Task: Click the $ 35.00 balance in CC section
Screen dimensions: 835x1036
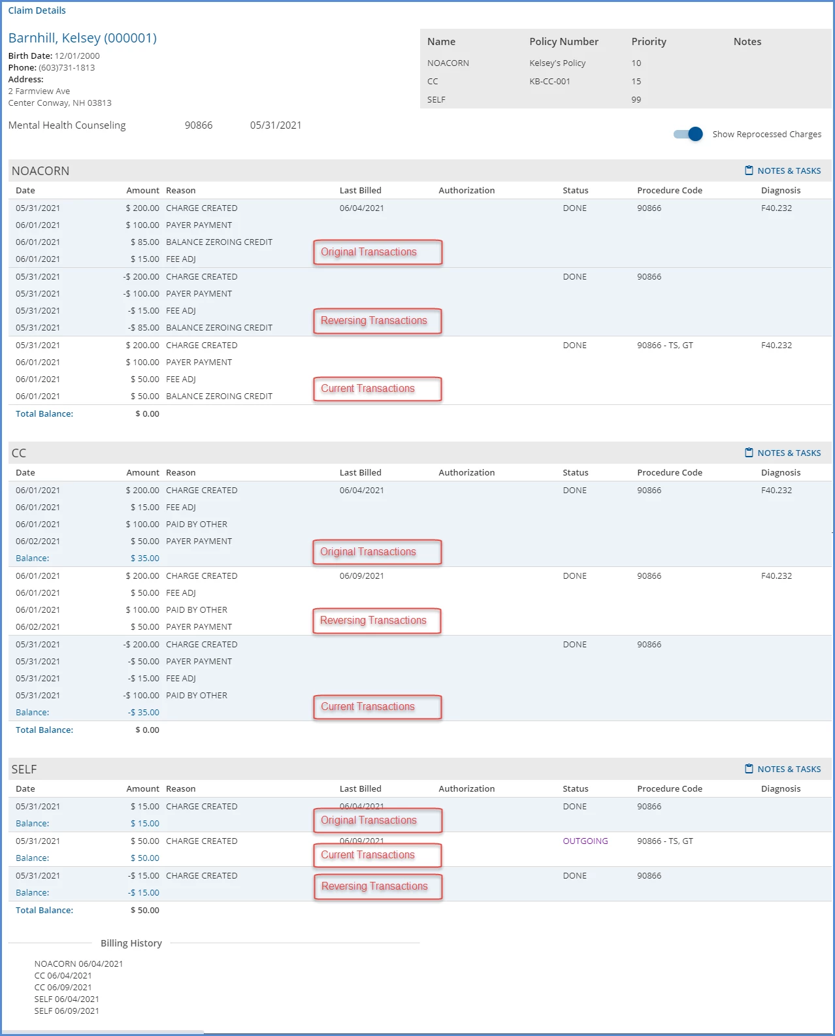Action: tap(144, 558)
